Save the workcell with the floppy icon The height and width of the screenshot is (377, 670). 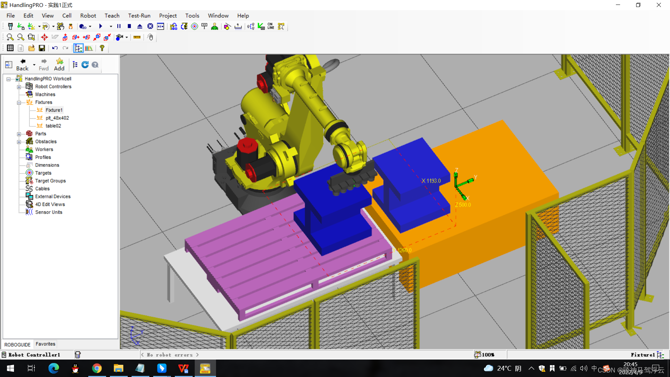pos(42,48)
